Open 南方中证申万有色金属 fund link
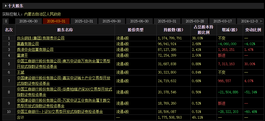 (64, 64)
